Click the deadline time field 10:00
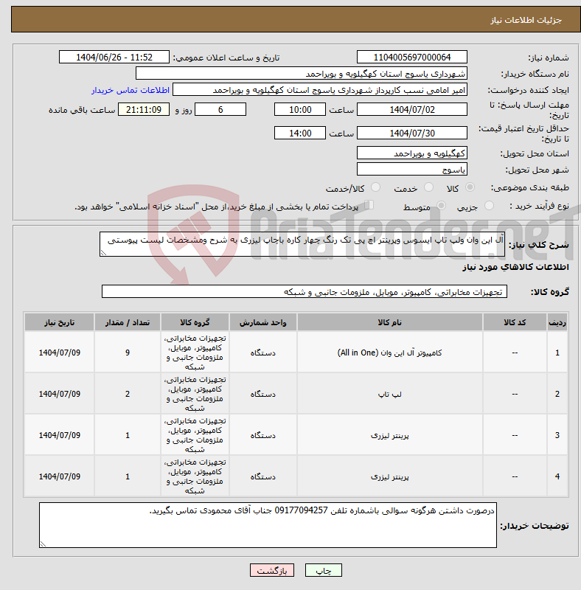Viewport: 581px width, 590px height. click(x=300, y=109)
